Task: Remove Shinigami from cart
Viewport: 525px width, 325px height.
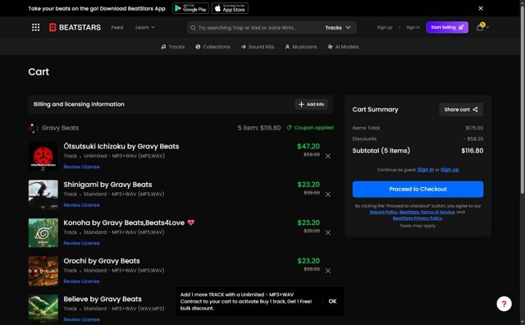Action: pos(328,195)
